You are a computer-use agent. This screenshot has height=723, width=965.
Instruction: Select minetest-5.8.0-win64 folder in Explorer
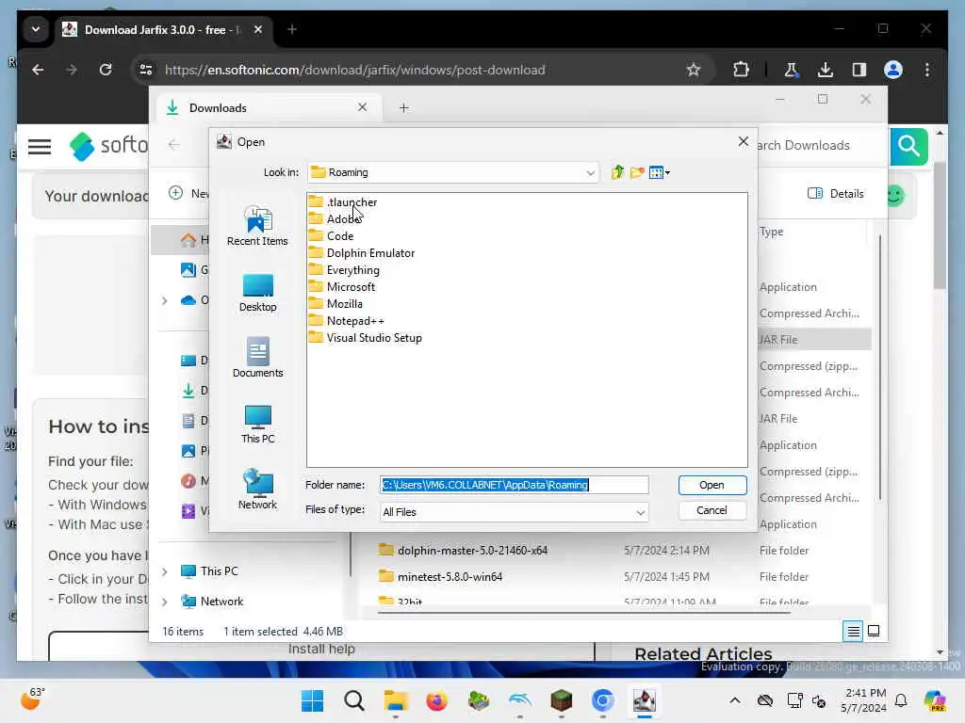(450, 577)
